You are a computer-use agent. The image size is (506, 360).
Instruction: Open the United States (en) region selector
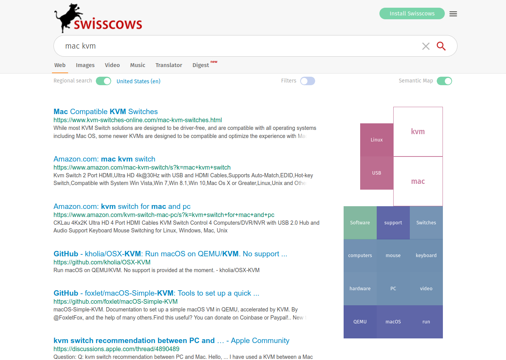pyautogui.click(x=139, y=81)
